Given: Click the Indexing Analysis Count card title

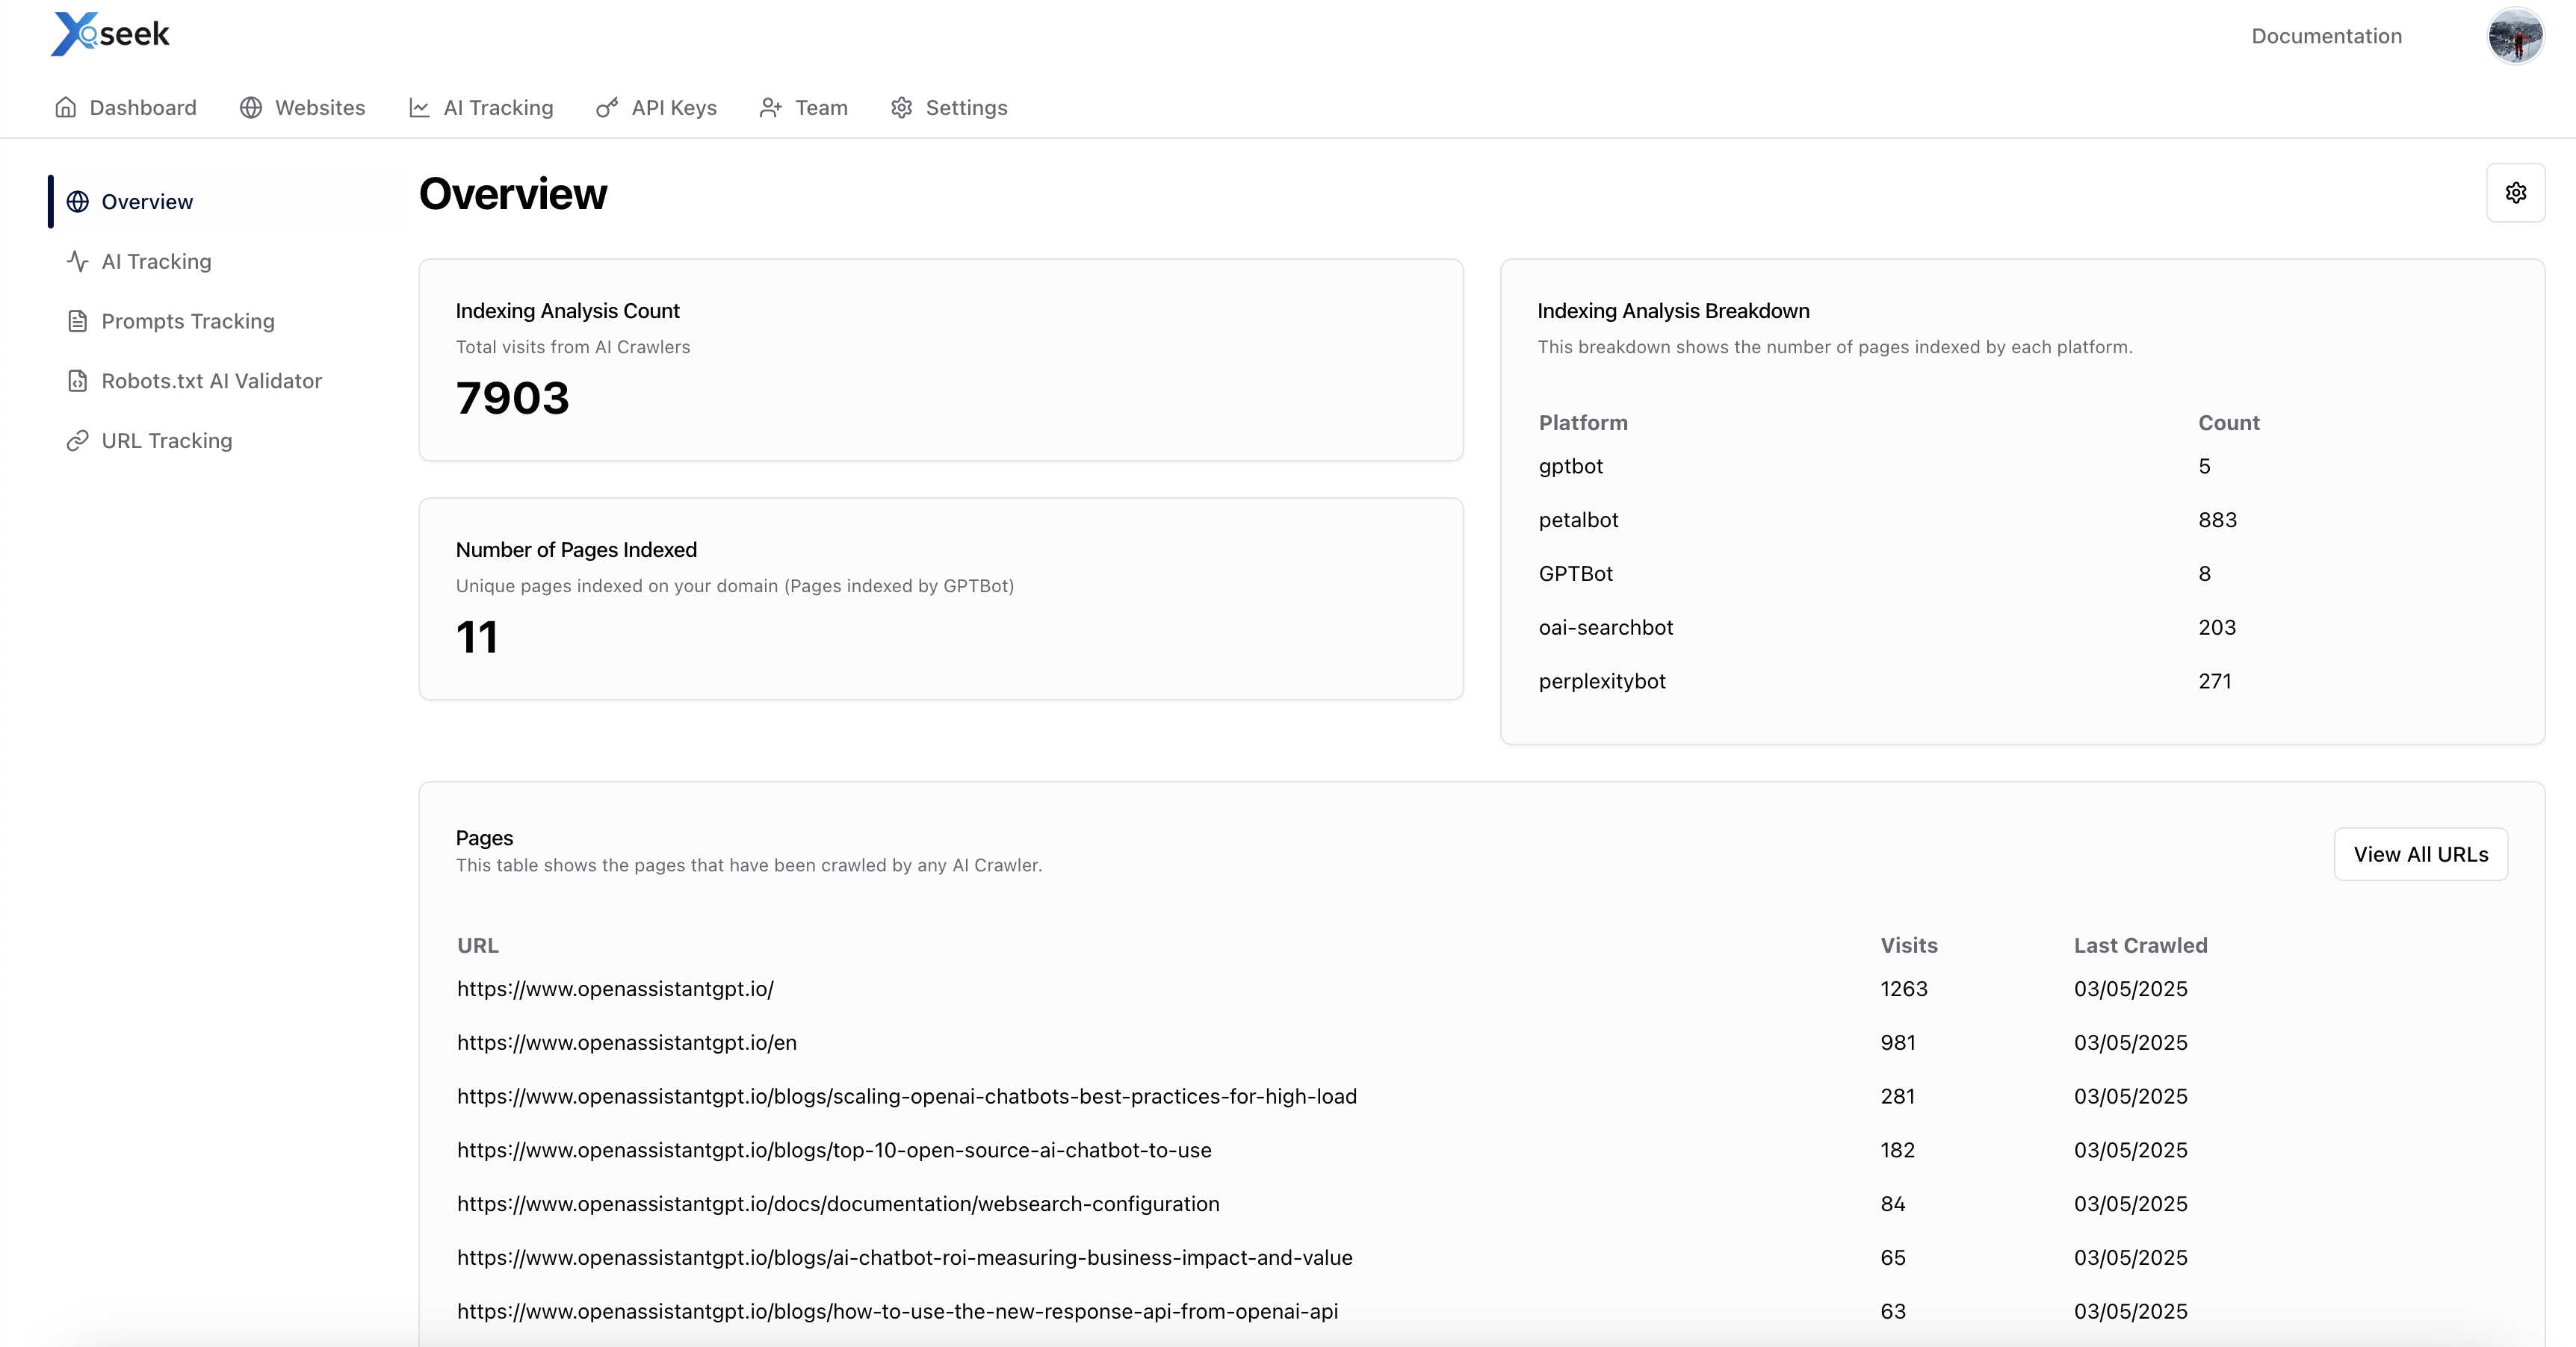Looking at the screenshot, I should point(567,311).
